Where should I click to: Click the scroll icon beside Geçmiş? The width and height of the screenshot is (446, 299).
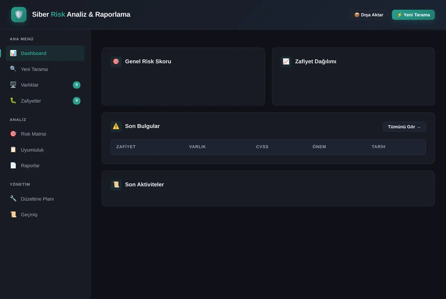point(13,214)
